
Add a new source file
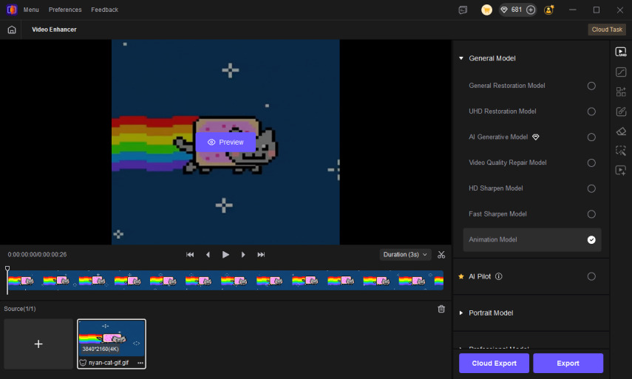(38, 344)
